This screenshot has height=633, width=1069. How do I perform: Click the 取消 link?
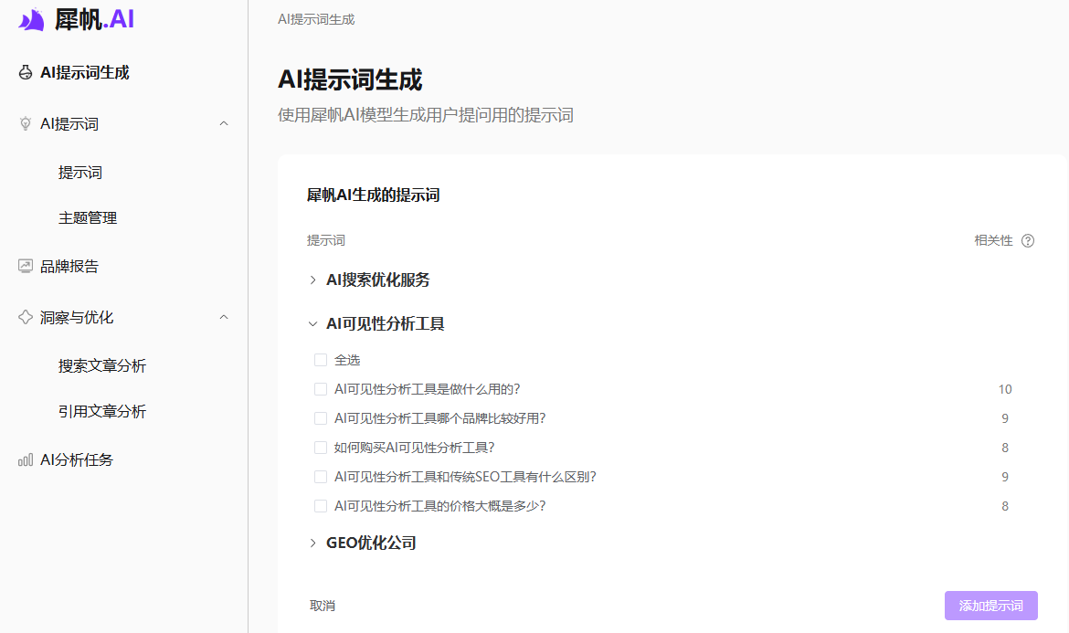[x=322, y=605]
